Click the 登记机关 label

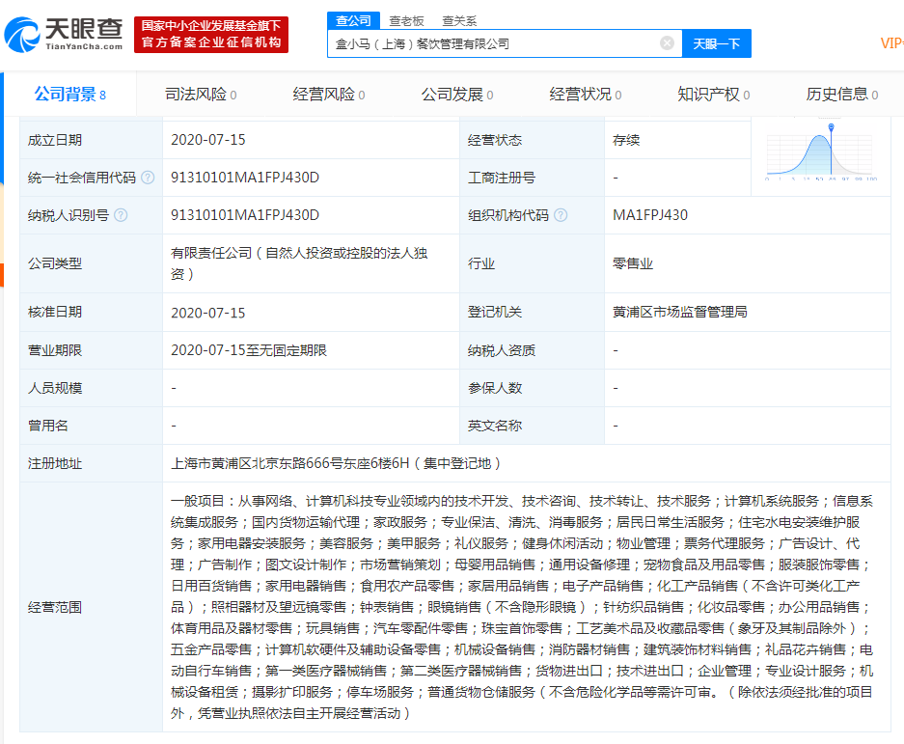[495, 312]
